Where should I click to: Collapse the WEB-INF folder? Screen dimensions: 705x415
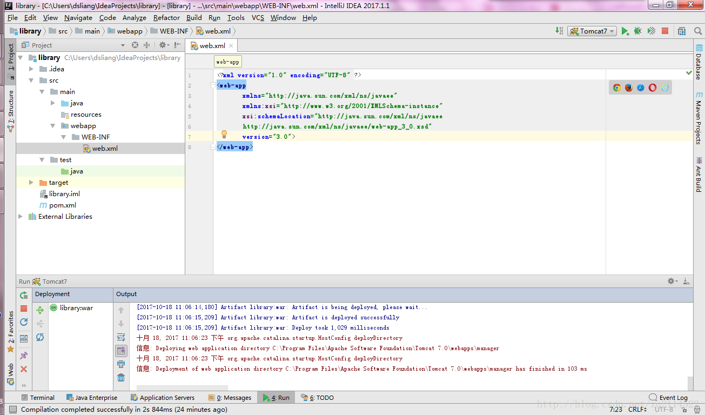tap(64, 137)
